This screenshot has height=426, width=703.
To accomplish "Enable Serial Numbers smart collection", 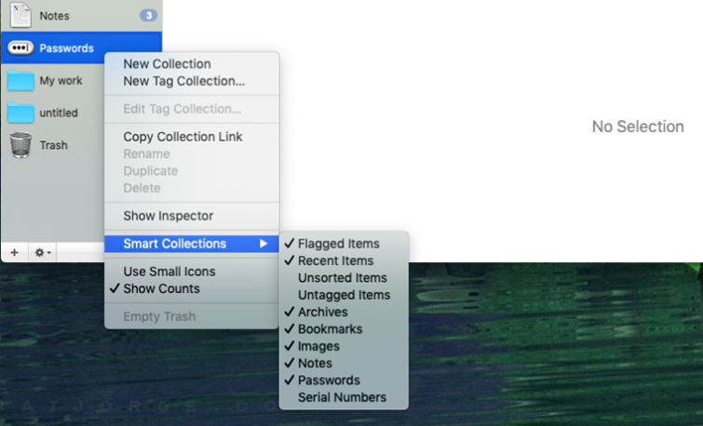I will point(344,397).
